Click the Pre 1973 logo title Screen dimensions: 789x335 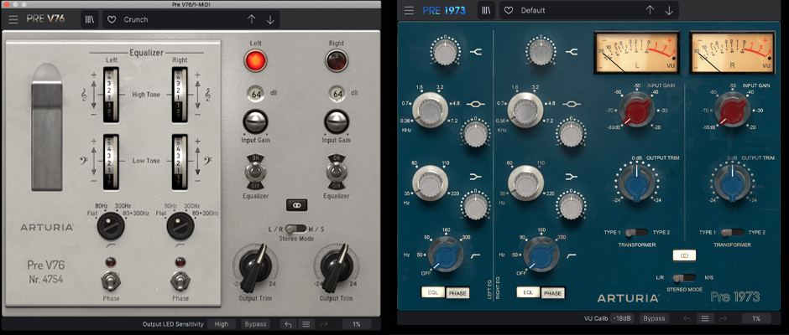[444, 10]
